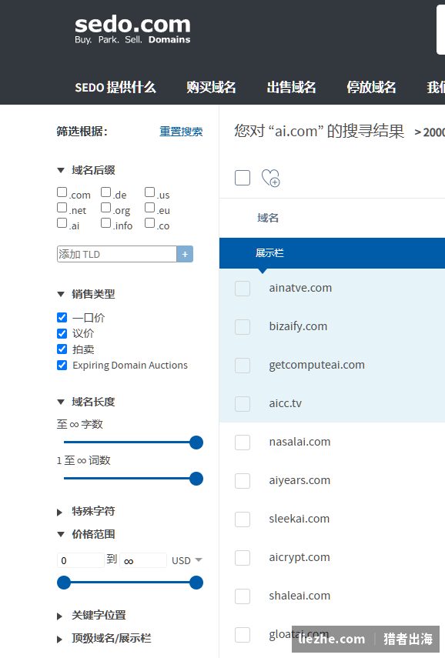The height and width of the screenshot is (658, 445).
Task: Expand the 特殊字符 filter section
Action: (x=86, y=512)
